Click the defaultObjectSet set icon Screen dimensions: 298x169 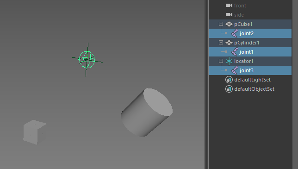tap(229, 89)
